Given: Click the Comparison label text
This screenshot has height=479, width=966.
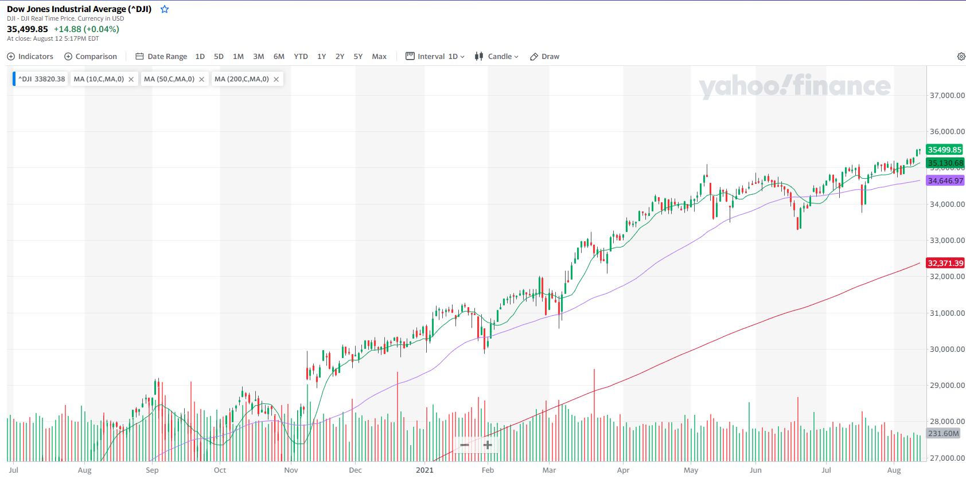Looking at the screenshot, I should point(96,56).
